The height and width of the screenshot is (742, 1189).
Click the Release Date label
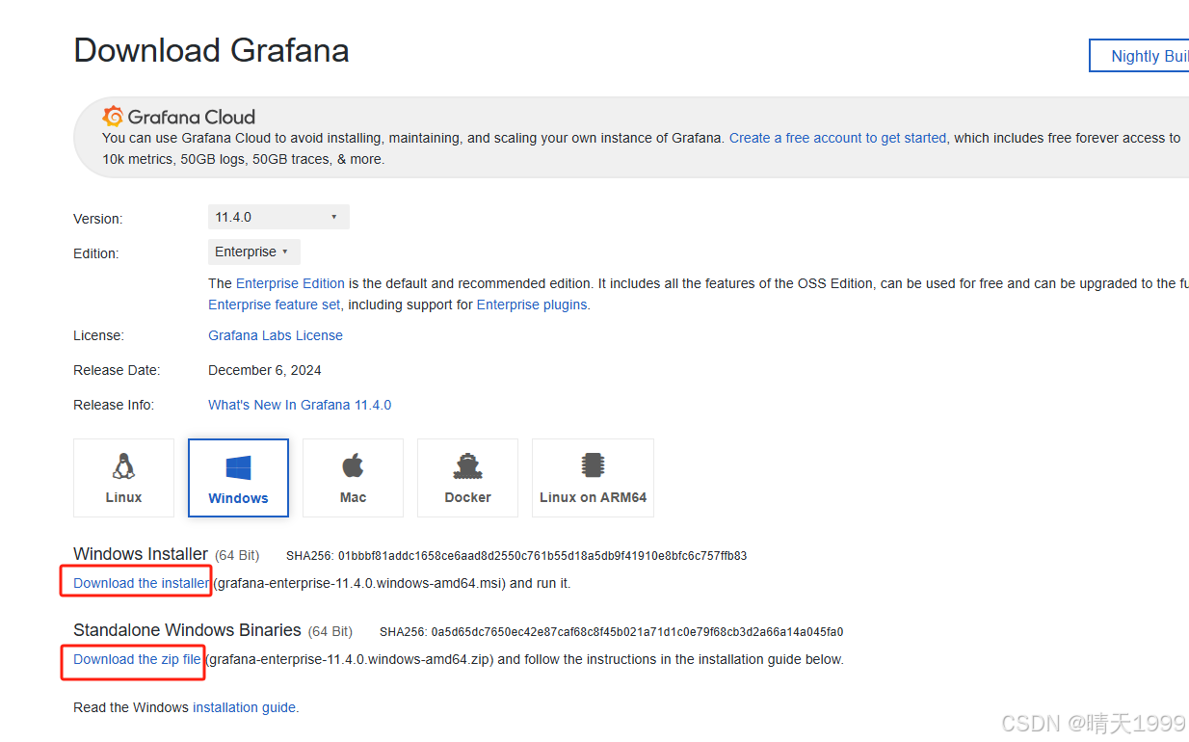pos(117,370)
